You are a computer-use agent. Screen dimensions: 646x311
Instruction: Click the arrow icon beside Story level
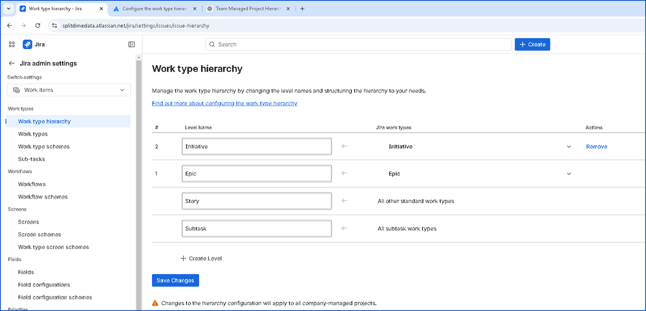(345, 201)
